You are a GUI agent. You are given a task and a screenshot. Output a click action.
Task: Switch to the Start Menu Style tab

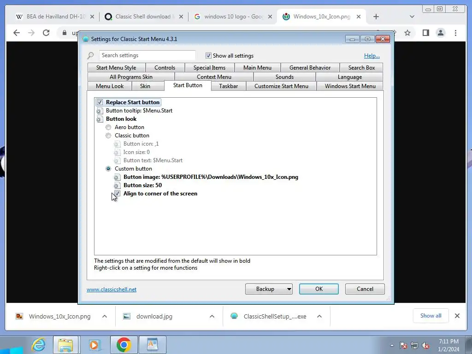(x=116, y=68)
